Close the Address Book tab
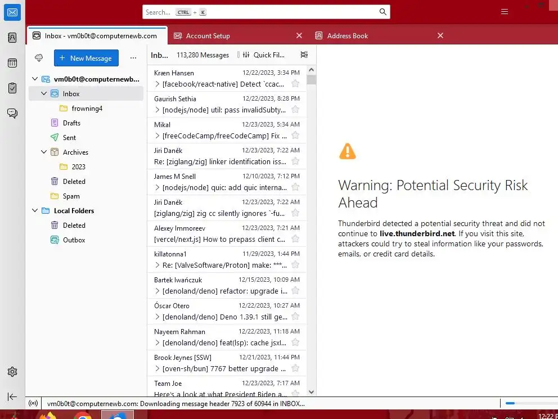This screenshot has height=419, width=558. click(440, 35)
